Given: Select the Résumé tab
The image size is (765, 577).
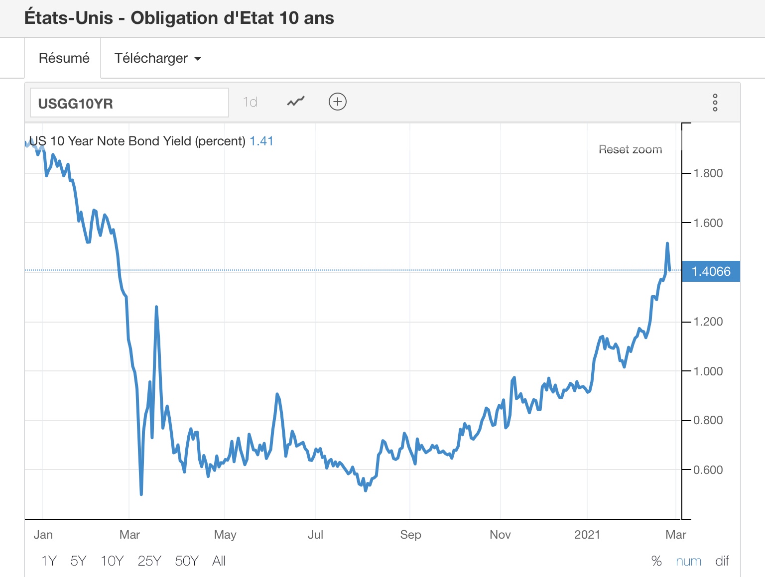Looking at the screenshot, I should pyautogui.click(x=64, y=58).
